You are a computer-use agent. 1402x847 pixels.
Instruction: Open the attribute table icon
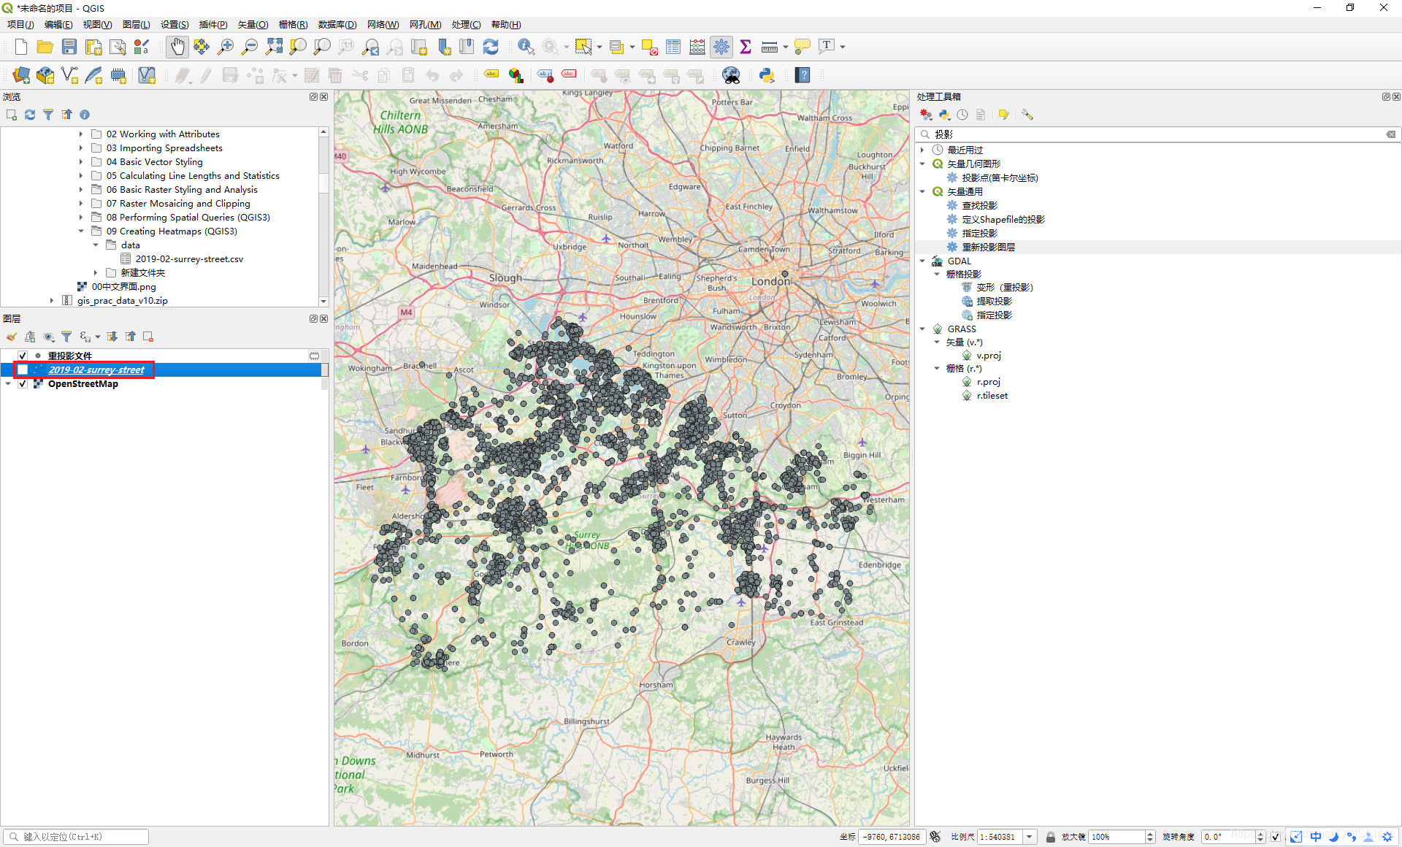[x=673, y=47]
